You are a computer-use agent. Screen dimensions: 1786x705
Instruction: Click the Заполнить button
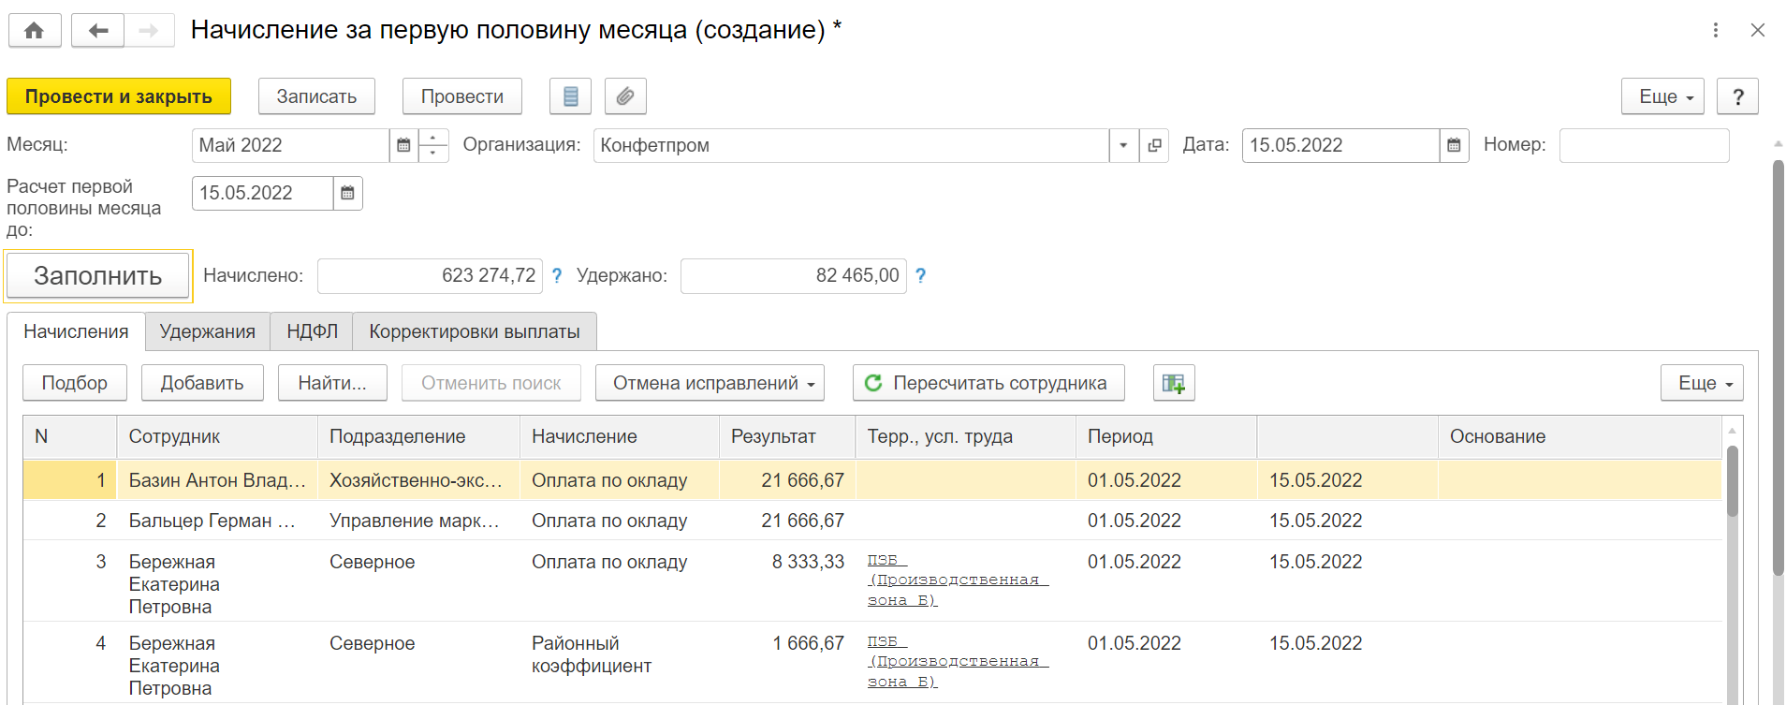click(98, 276)
